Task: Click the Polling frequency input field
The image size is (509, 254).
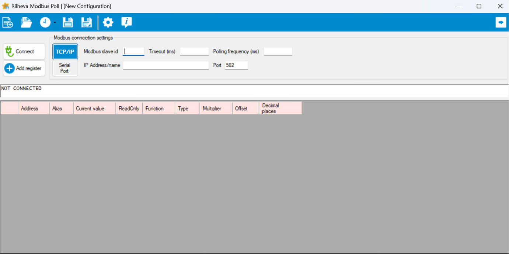Action: pyautogui.click(x=278, y=52)
